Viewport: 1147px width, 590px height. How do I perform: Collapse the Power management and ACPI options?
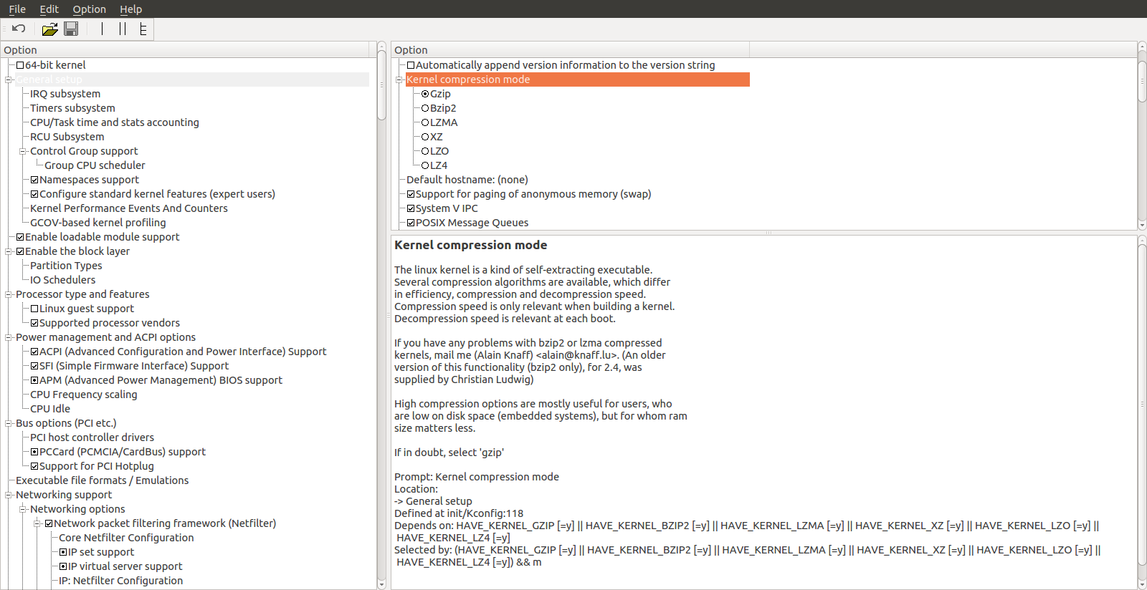(x=9, y=337)
